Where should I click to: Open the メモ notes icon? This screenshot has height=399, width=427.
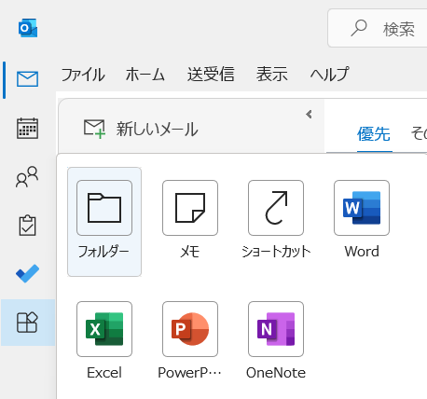click(x=190, y=208)
